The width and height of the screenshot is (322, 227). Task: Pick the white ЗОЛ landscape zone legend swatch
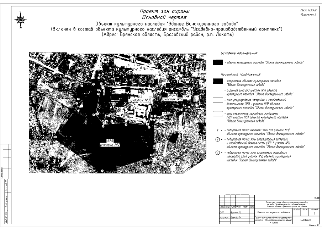[217, 114]
